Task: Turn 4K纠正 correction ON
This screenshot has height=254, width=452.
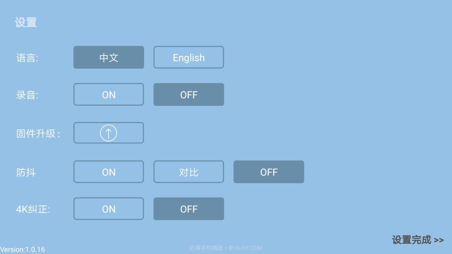Action: tap(109, 209)
